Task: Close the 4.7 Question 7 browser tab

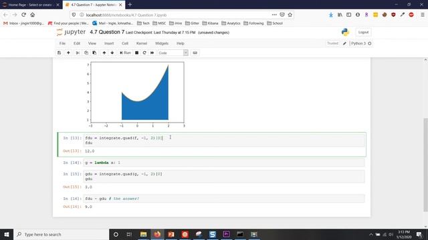Action: tap(120, 5)
